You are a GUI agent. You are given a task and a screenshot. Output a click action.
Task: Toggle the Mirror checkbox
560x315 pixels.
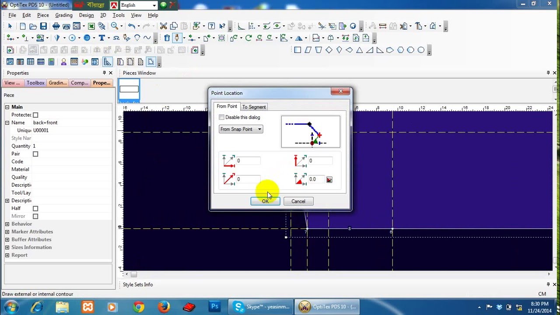(x=35, y=216)
